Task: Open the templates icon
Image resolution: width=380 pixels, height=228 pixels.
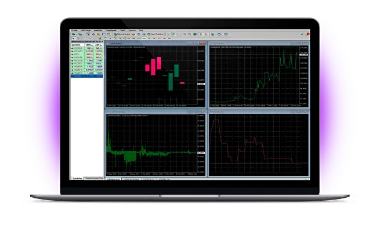Action: 226,34
